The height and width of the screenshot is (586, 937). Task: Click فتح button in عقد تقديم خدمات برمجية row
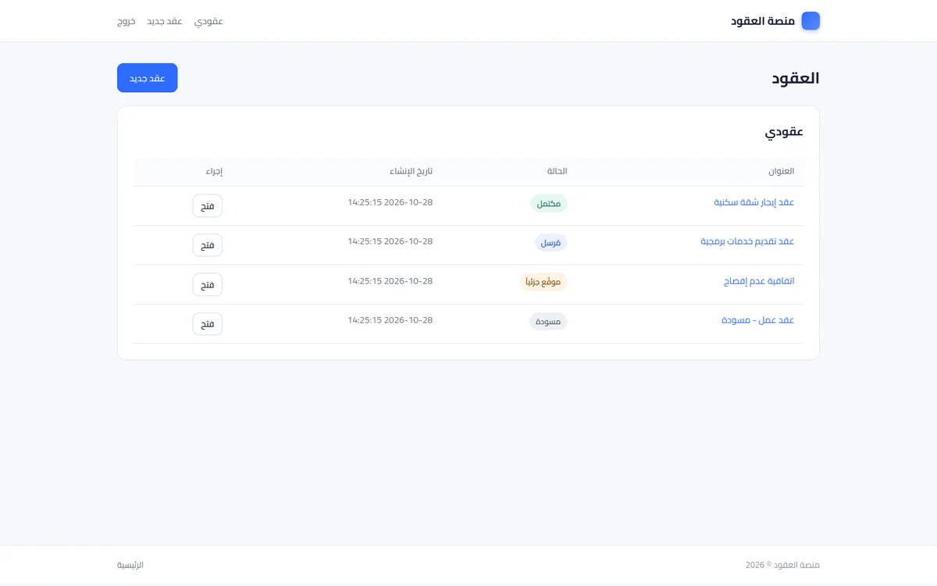click(x=208, y=245)
